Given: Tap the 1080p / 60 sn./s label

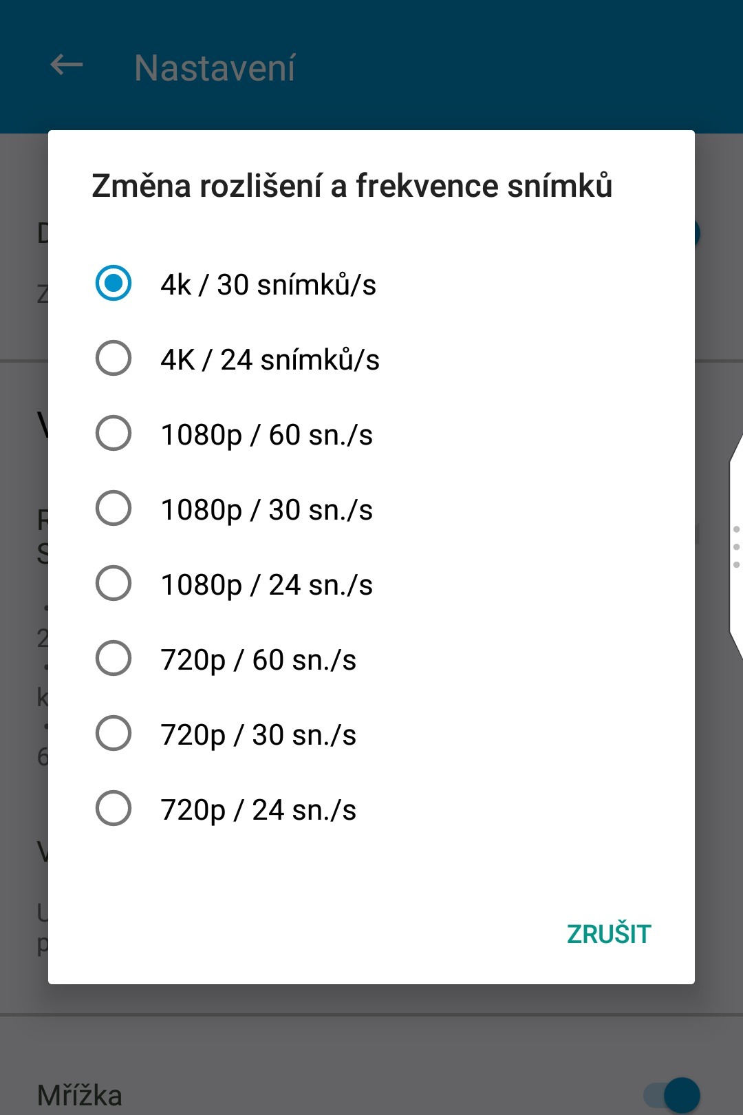Looking at the screenshot, I should 266,435.
